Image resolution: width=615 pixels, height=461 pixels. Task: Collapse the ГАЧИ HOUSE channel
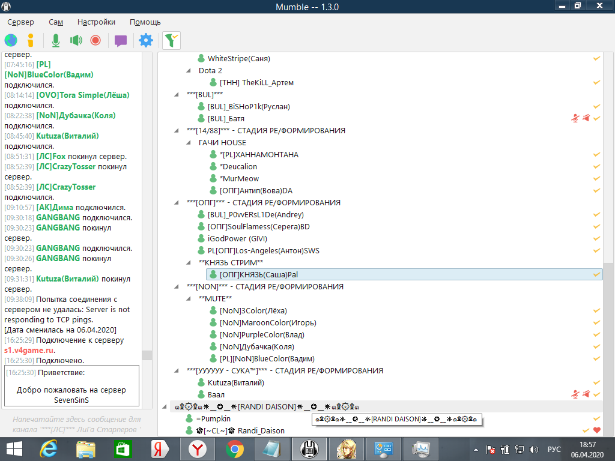click(x=188, y=143)
